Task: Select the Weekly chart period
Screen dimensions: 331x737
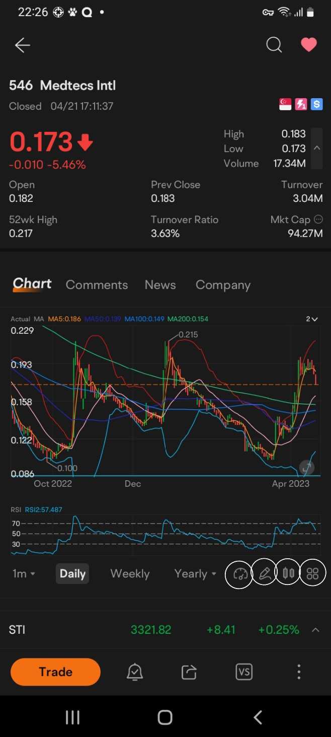Action: click(x=130, y=573)
